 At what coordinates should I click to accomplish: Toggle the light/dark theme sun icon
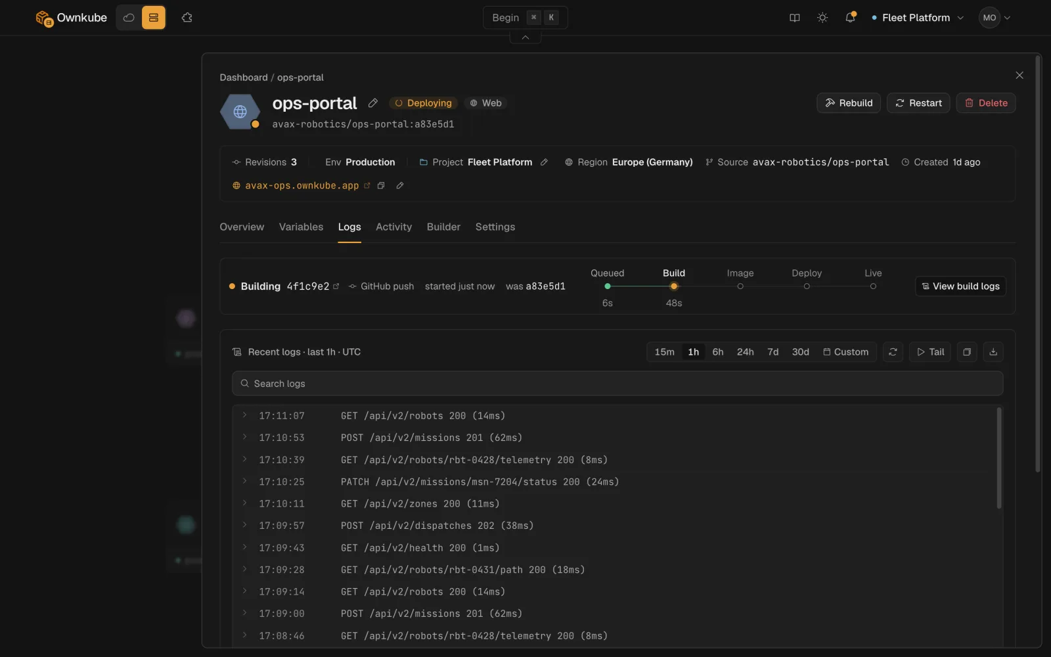tap(822, 18)
